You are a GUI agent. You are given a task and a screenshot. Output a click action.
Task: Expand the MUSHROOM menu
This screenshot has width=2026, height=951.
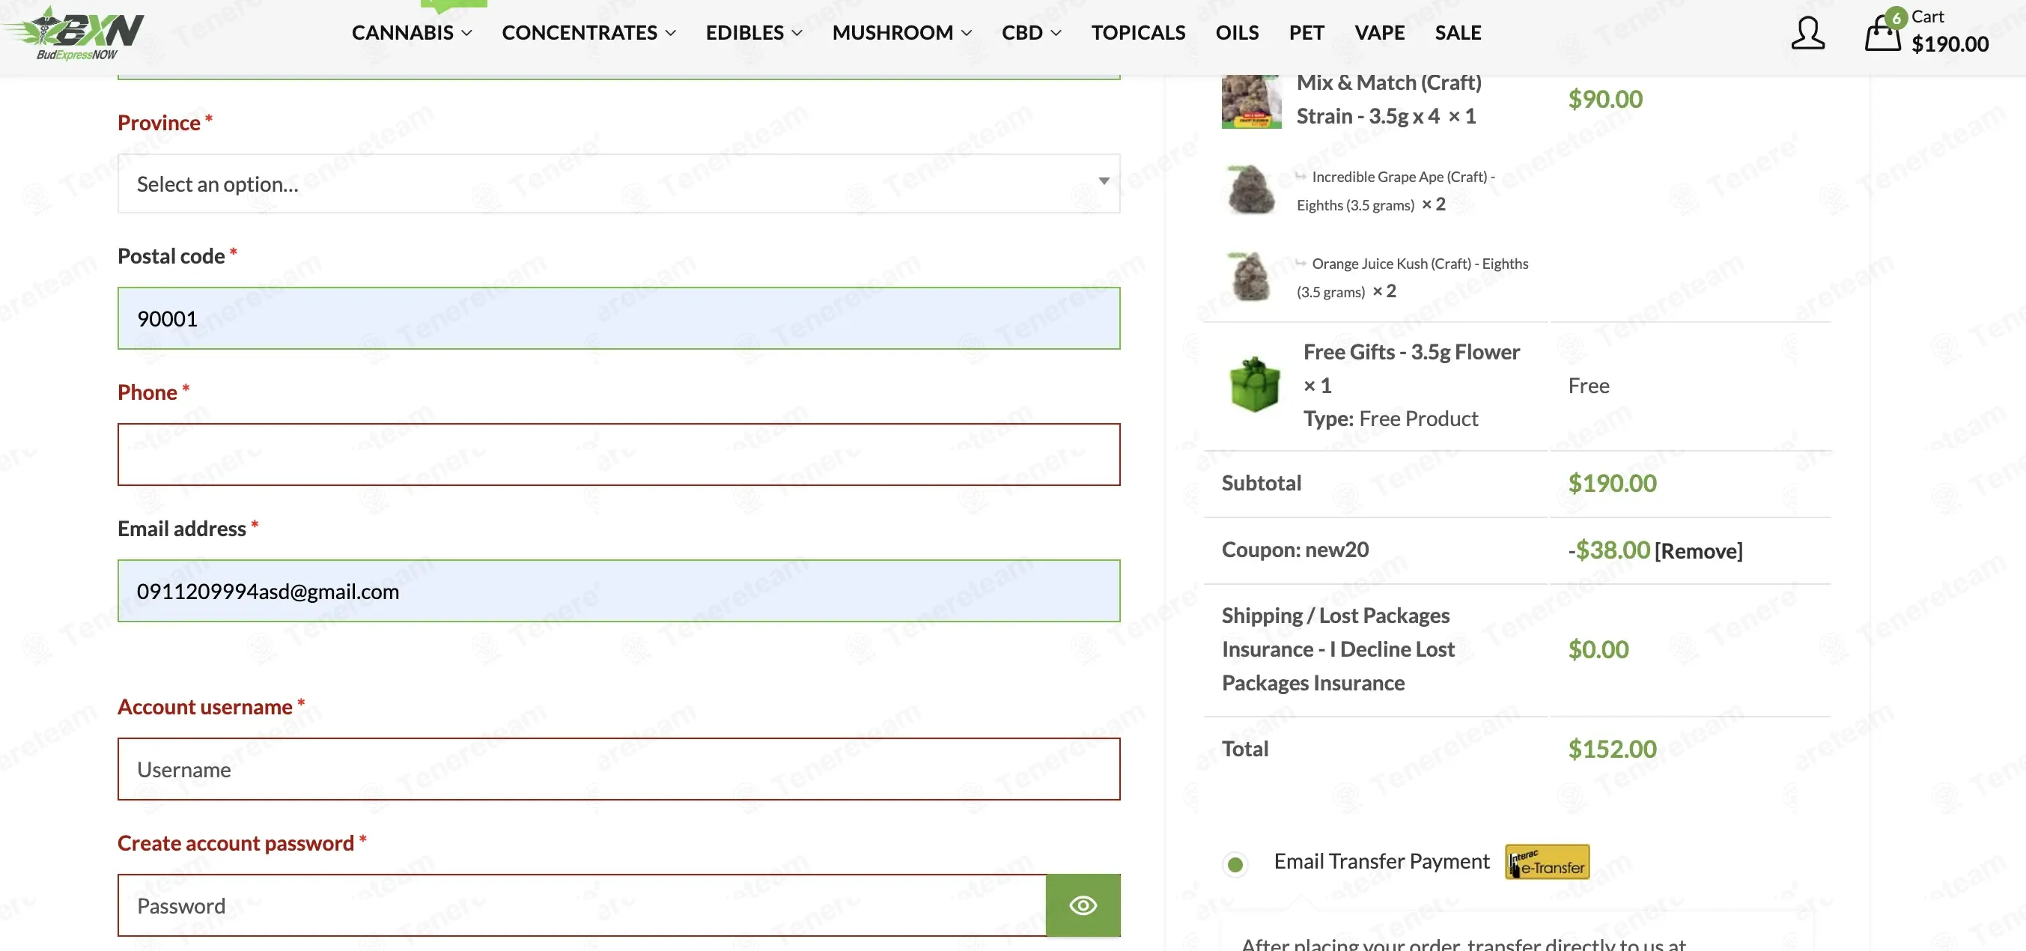(901, 33)
